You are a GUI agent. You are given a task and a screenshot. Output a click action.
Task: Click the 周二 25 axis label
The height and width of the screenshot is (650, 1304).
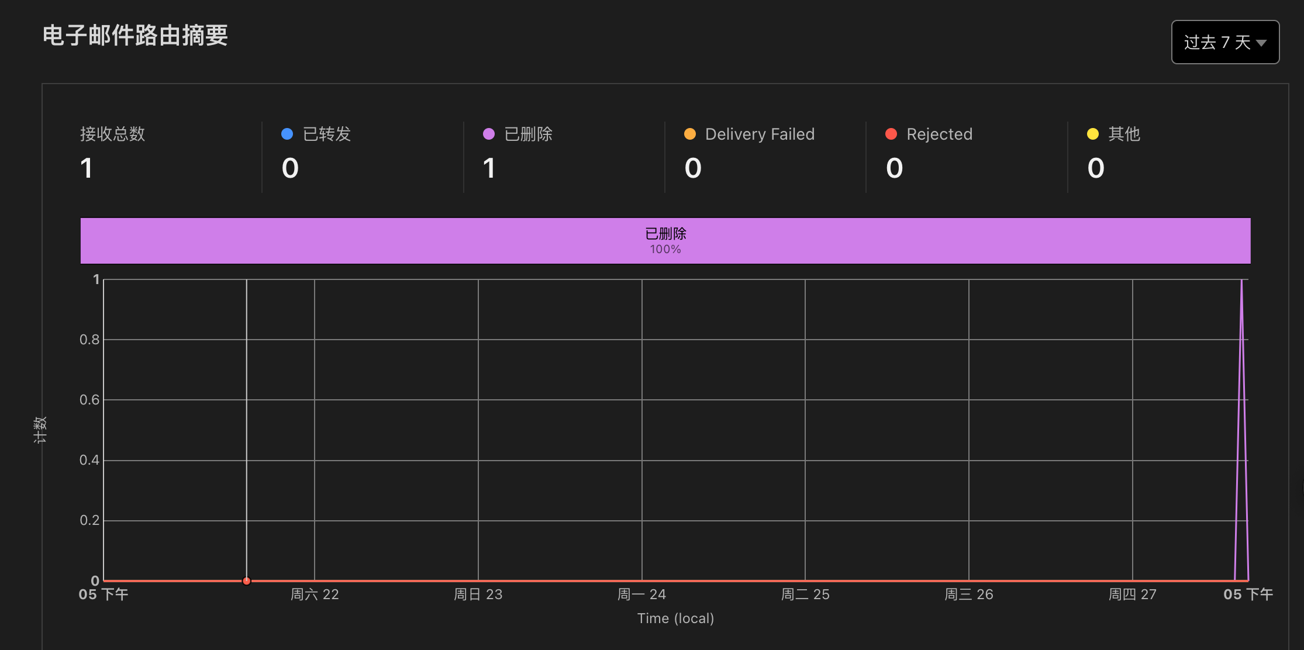pos(805,594)
